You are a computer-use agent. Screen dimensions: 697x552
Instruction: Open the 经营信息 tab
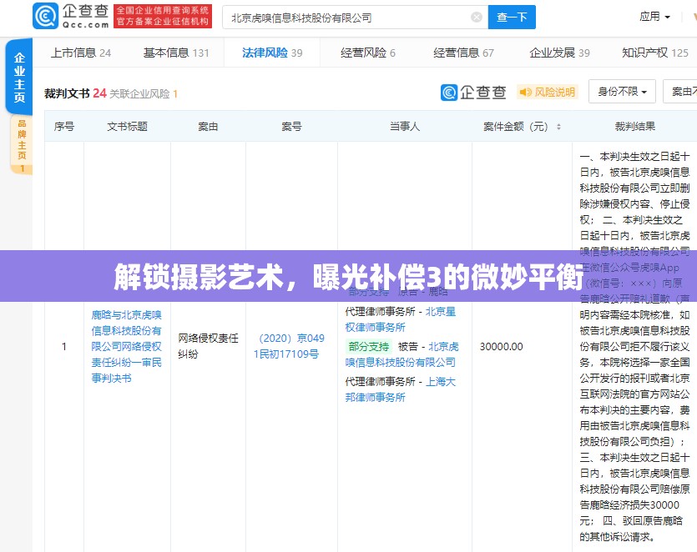(463, 53)
